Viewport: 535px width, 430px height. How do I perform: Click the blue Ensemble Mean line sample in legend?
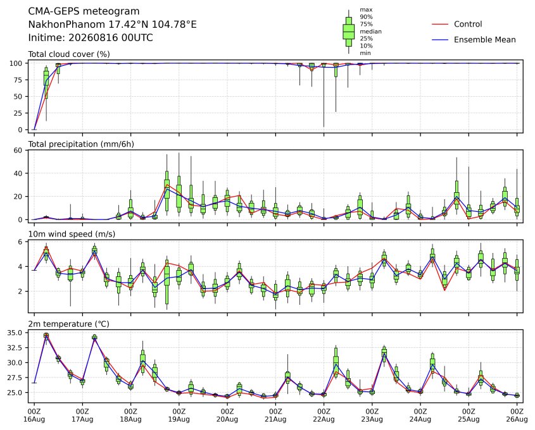click(x=440, y=40)
